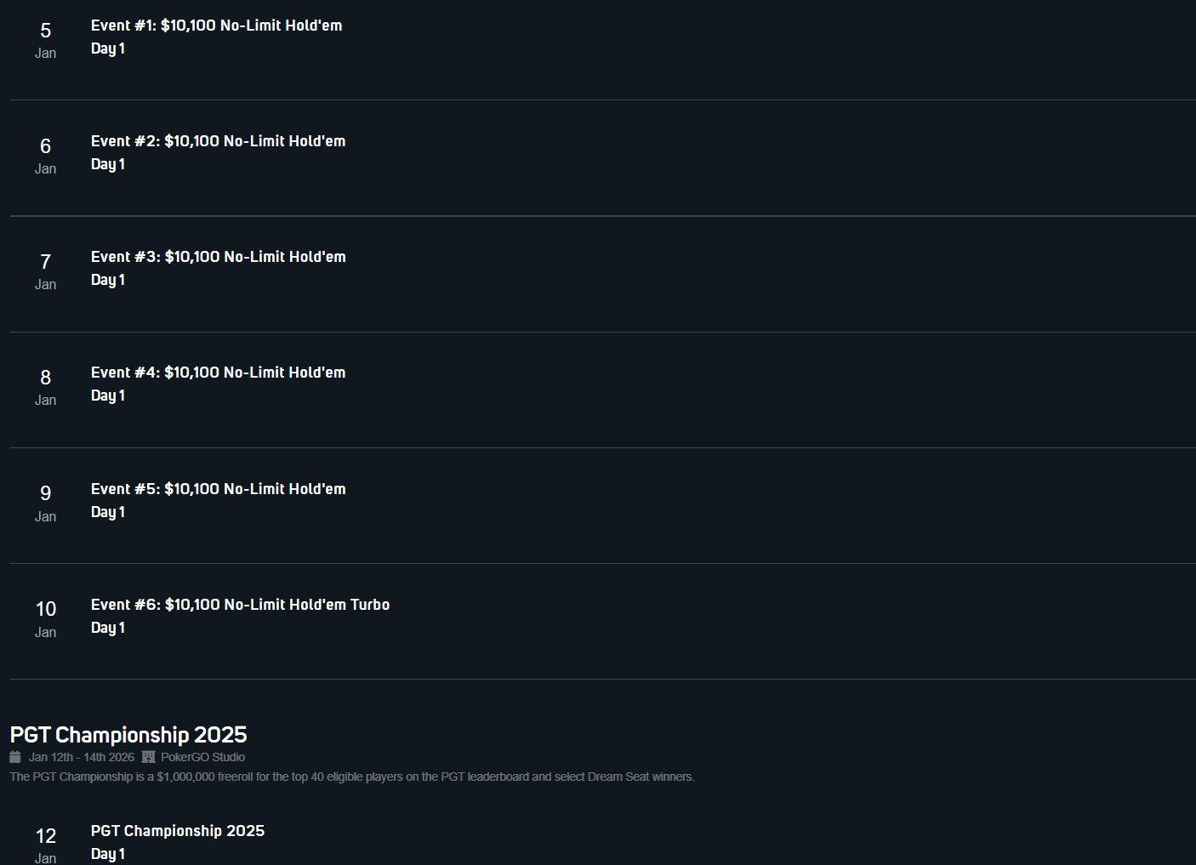This screenshot has width=1196, height=865.
Task: Click Day 1 under Event #6 Turbo
Action: point(108,628)
